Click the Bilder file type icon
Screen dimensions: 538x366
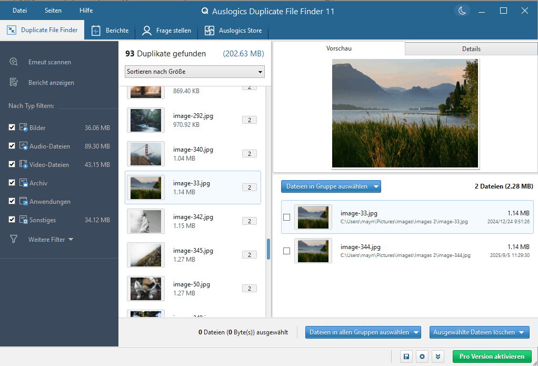pos(23,127)
